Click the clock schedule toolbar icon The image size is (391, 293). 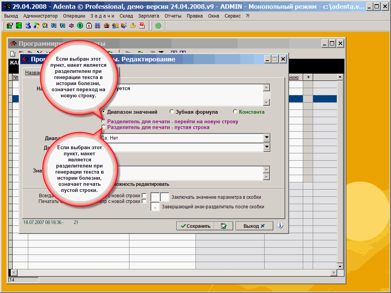point(45,26)
